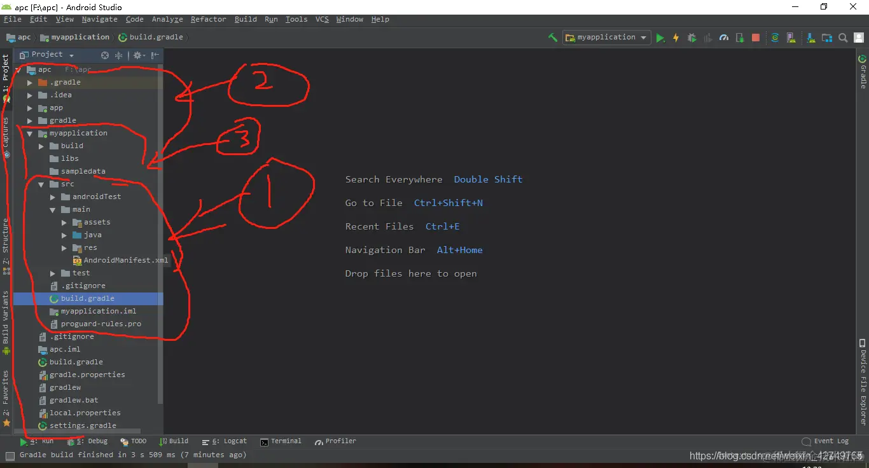Select gradlew.bat file
The width and height of the screenshot is (869, 468).
68,401
